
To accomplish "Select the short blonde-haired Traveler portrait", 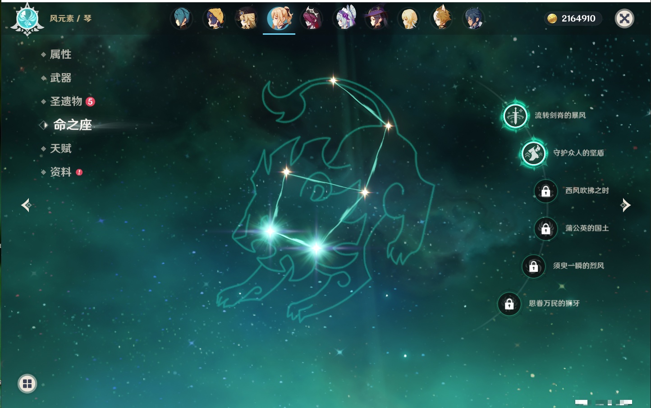I will coord(409,18).
